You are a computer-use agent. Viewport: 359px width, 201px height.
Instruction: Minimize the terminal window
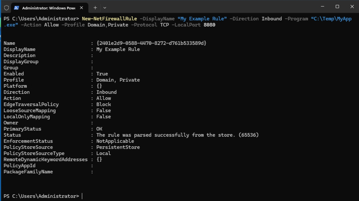pos(322,6)
